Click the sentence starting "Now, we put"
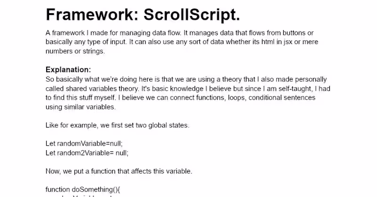The width and height of the screenshot is (377, 197). click(x=119, y=171)
